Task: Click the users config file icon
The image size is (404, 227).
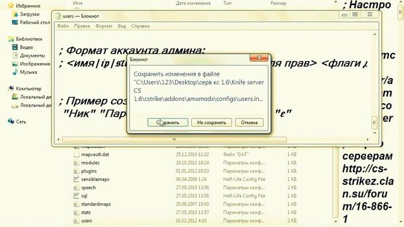Action: click(x=76, y=221)
